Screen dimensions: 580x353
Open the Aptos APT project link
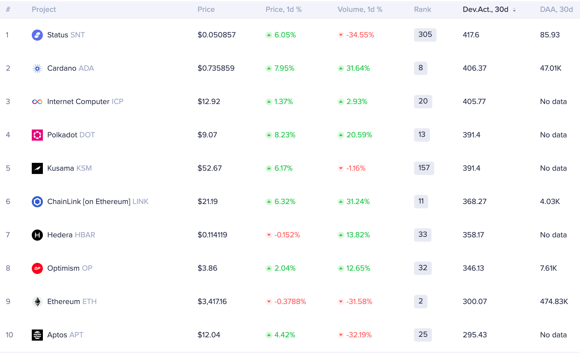65,335
